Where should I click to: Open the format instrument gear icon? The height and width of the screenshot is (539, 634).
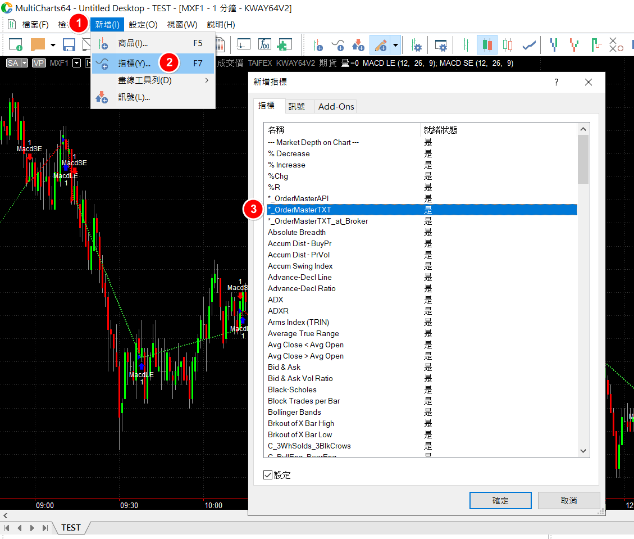[x=416, y=45]
